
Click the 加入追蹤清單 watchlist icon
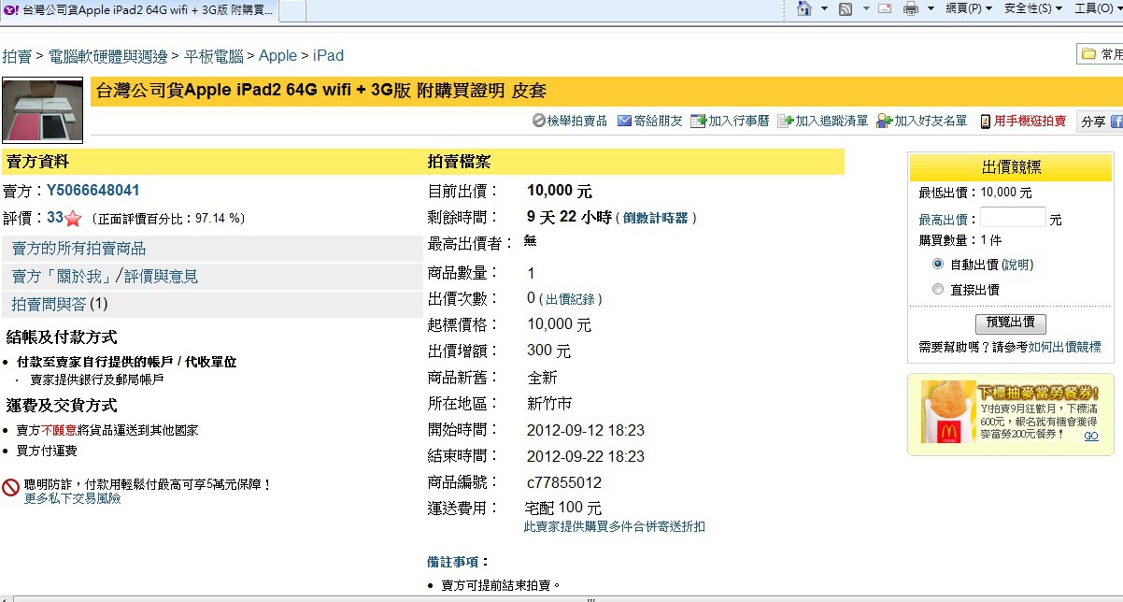pyautogui.click(x=785, y=121)
